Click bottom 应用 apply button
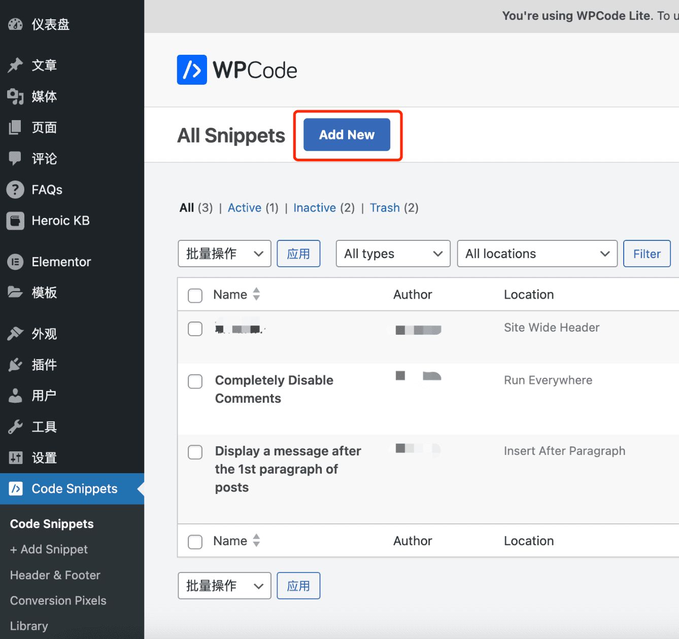This screenshot has width=679, height=639. (x=298, y=586)
